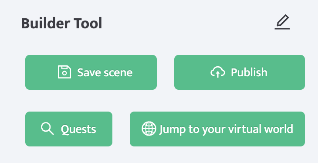Tap the upload arrow in the cloud icon

pos(218,74)
